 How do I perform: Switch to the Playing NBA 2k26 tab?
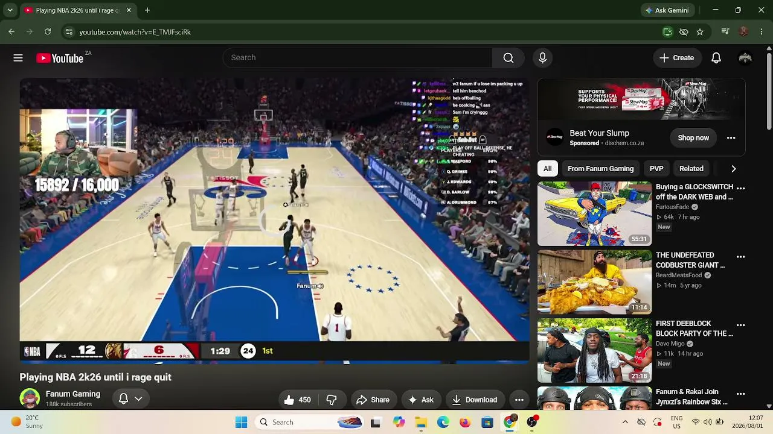[77, 10]
